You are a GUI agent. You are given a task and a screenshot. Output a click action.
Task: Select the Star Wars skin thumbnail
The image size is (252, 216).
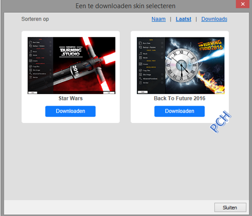tap(71, 65)
